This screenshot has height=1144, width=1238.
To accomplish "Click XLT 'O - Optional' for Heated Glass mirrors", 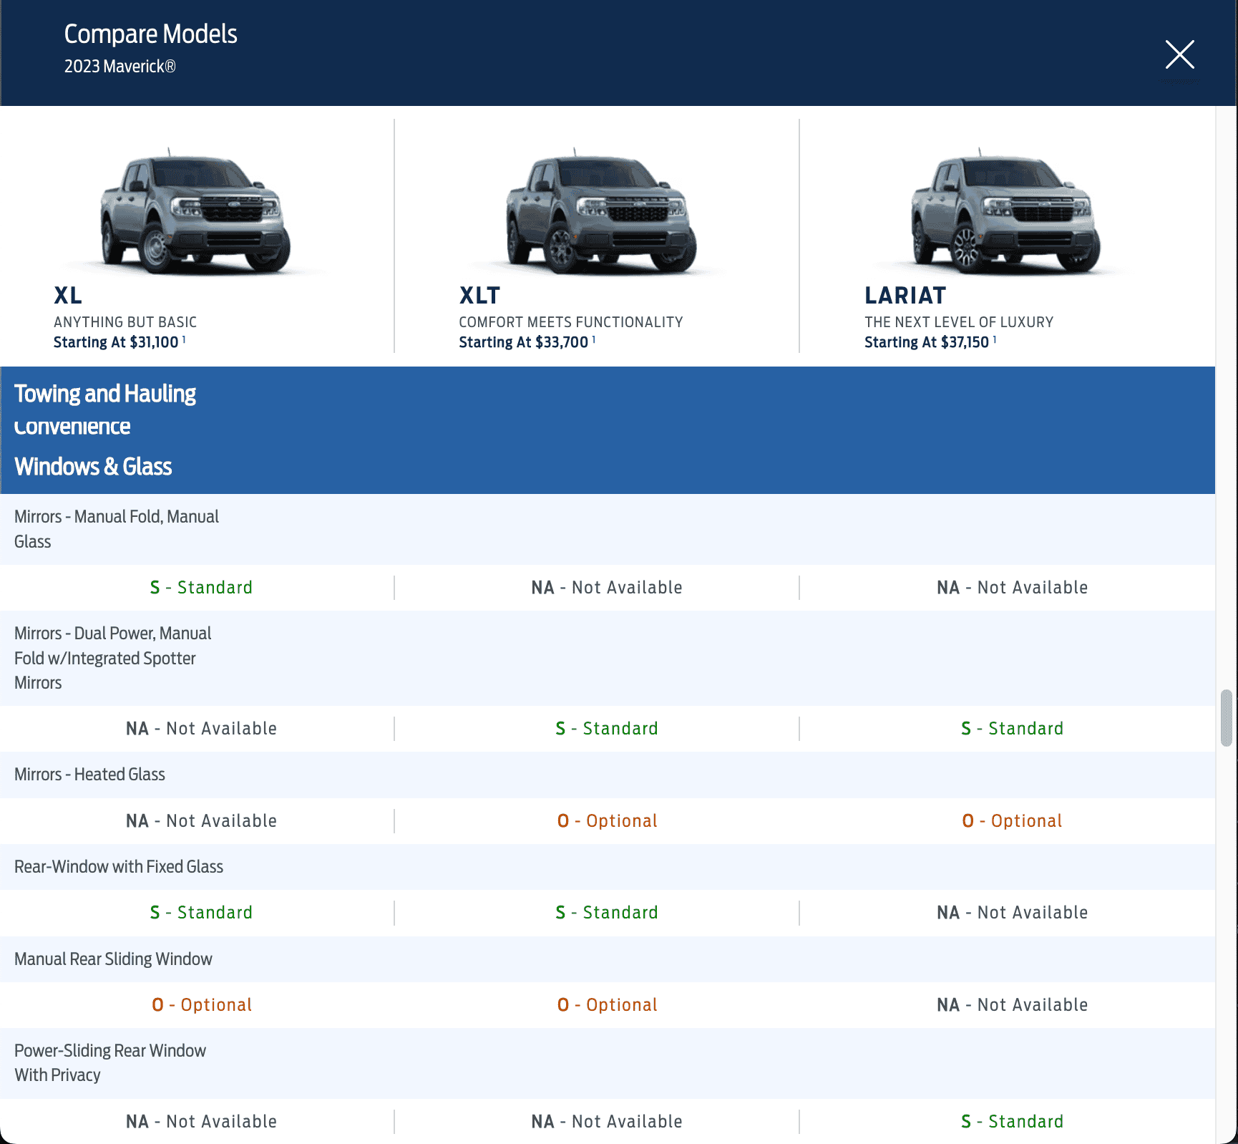I will tap(607, 821).
